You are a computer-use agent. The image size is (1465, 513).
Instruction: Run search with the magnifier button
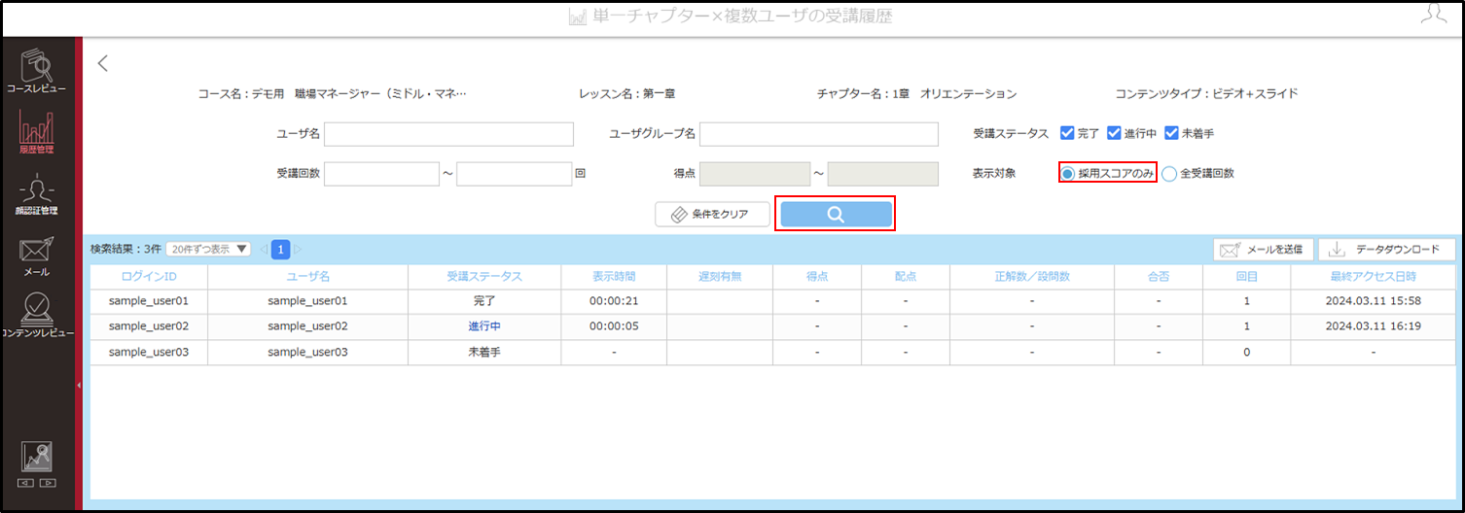point(836,215)
